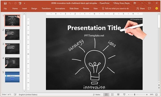This screenshot has height=97, width=161.
Task: Click slide editor scroll up arrow
Action: [x=159, y=14]
